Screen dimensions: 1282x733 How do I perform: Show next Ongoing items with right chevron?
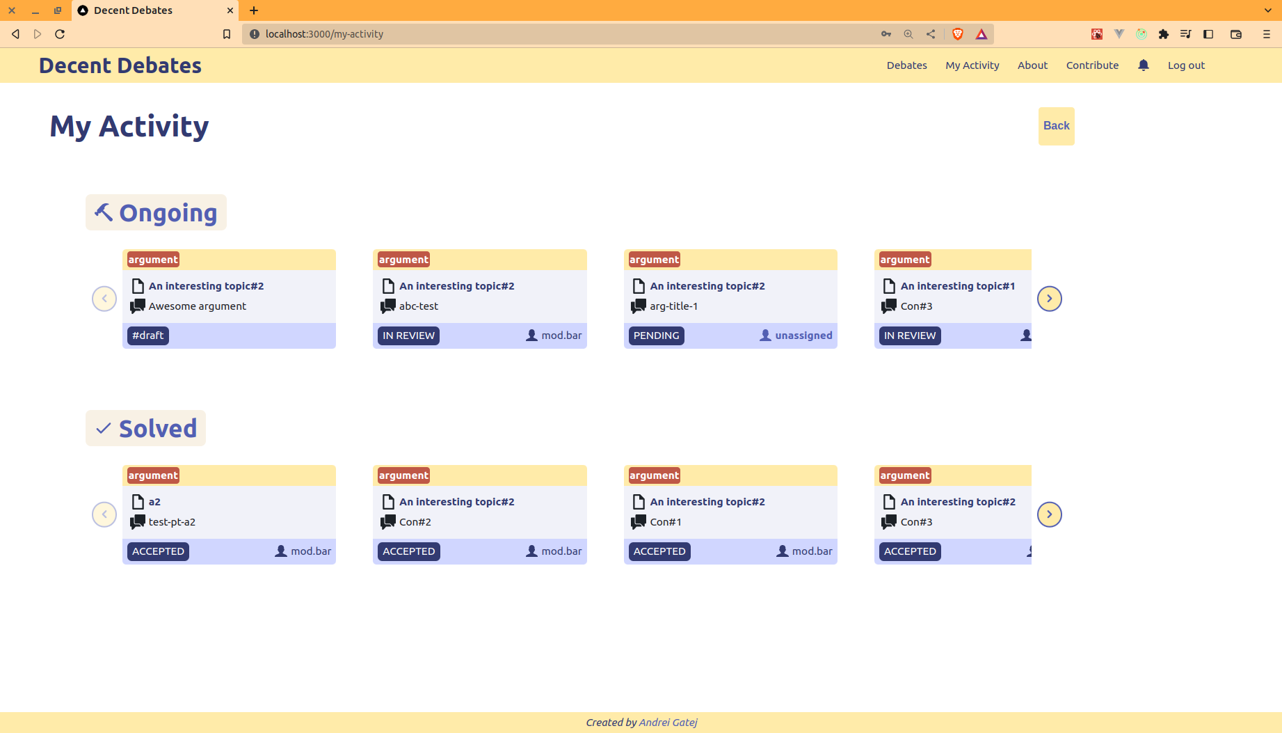1049,299
